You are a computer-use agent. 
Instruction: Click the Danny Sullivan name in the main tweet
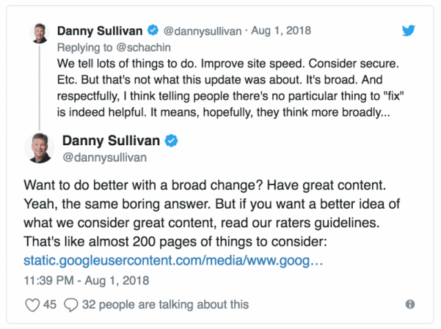[111, 140]
